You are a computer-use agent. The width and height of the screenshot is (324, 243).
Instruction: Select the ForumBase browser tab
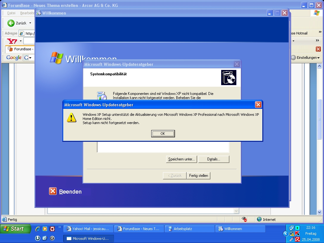click(20, 49)
